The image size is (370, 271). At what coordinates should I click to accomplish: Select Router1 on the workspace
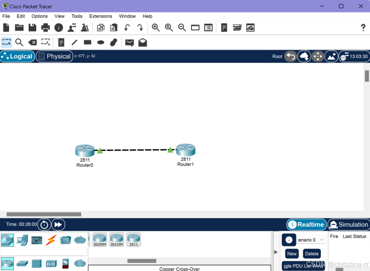click(186, 150)
